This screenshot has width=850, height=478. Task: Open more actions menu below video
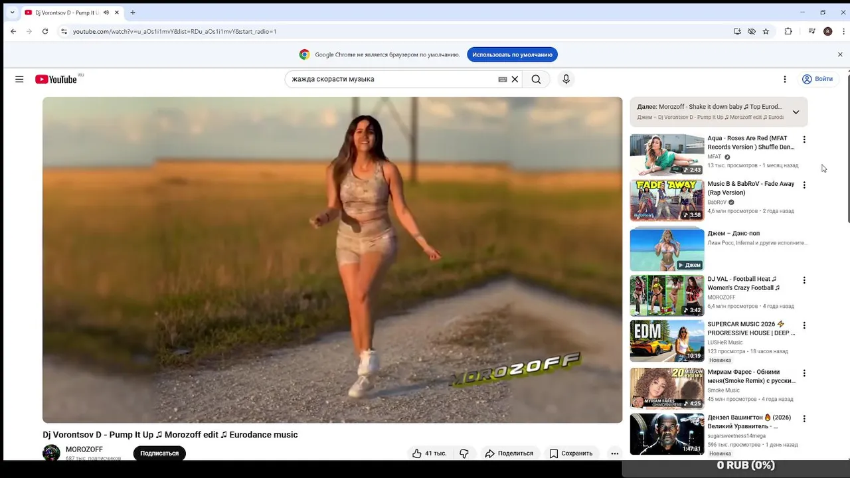pyautogui.click(x=614, y=453)
